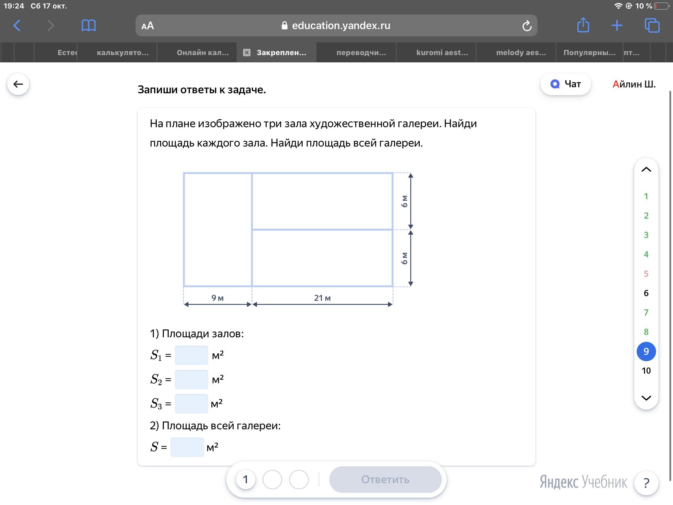Show all tabs overview icon
Viewport: 673px width, 505px height.
point(652,25)
